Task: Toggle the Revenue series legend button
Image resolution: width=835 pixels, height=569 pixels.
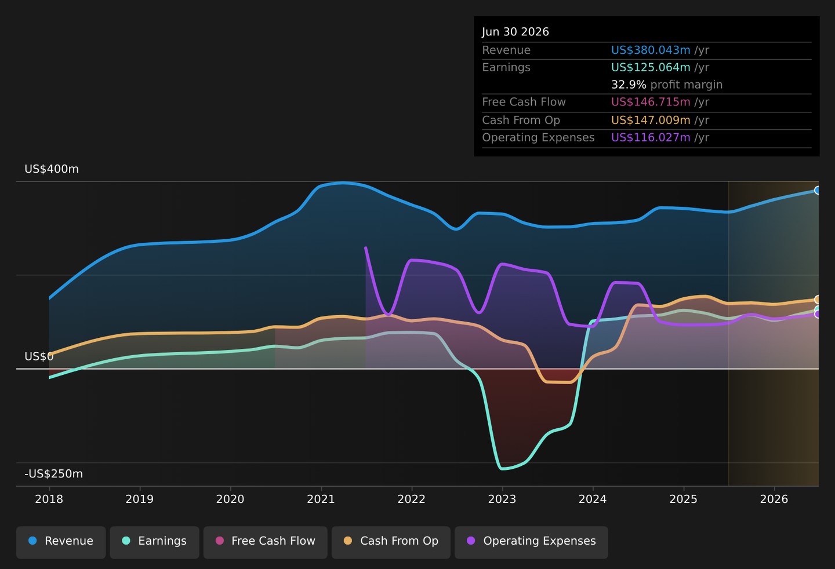Action: [x=61, y=542]
